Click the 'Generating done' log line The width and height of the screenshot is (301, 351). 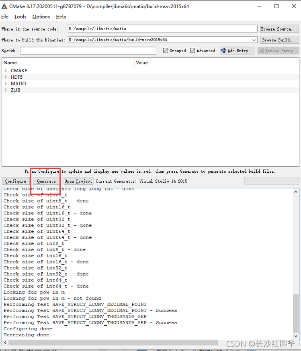(27, 335)
